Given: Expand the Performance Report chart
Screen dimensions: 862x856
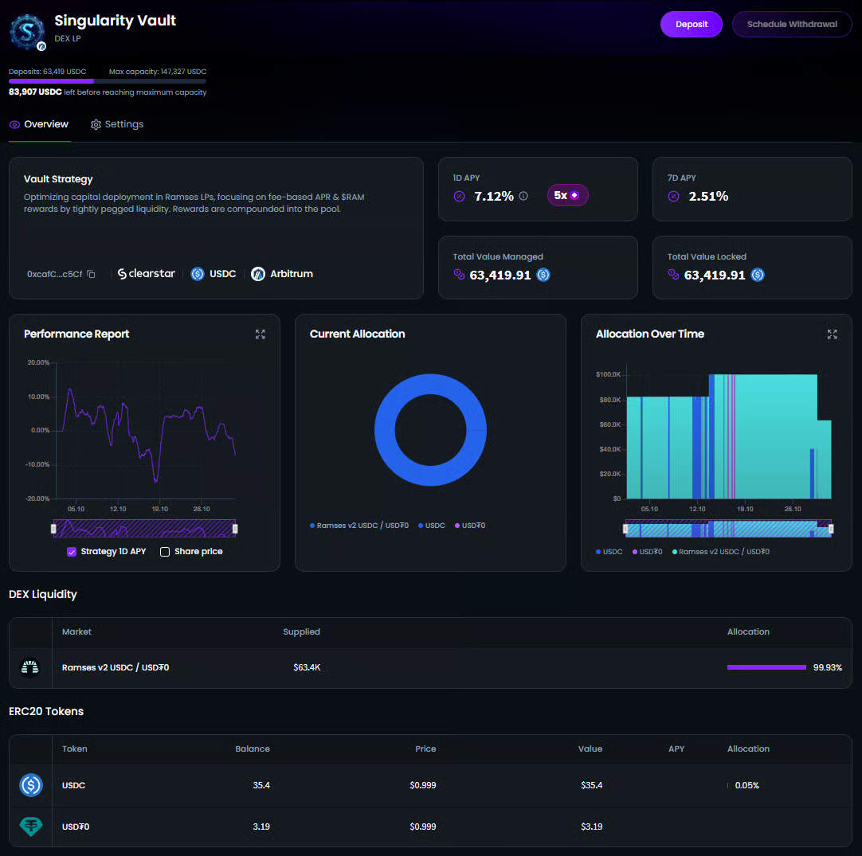Looking at the screenshot, I should [260, 334].
